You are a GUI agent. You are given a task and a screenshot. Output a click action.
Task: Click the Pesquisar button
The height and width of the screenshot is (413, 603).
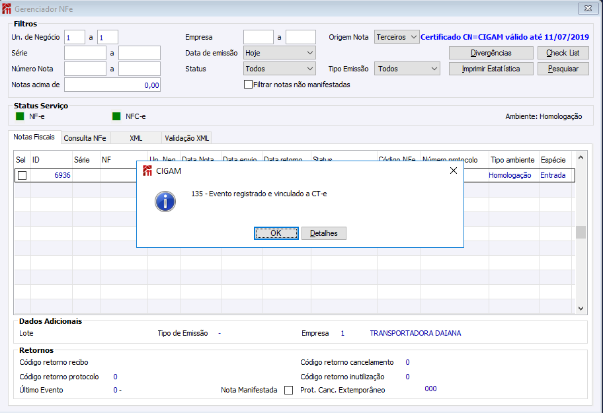click(563, 69)
